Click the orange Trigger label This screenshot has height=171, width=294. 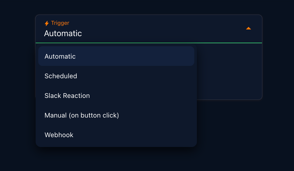[x=60, y=23]
